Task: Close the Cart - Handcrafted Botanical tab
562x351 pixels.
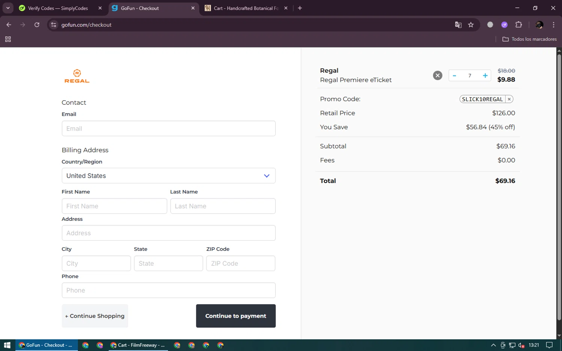Action: [x=286, y=8]
